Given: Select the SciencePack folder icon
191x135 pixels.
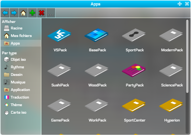Looking at the screenshot, I should 171,70.
